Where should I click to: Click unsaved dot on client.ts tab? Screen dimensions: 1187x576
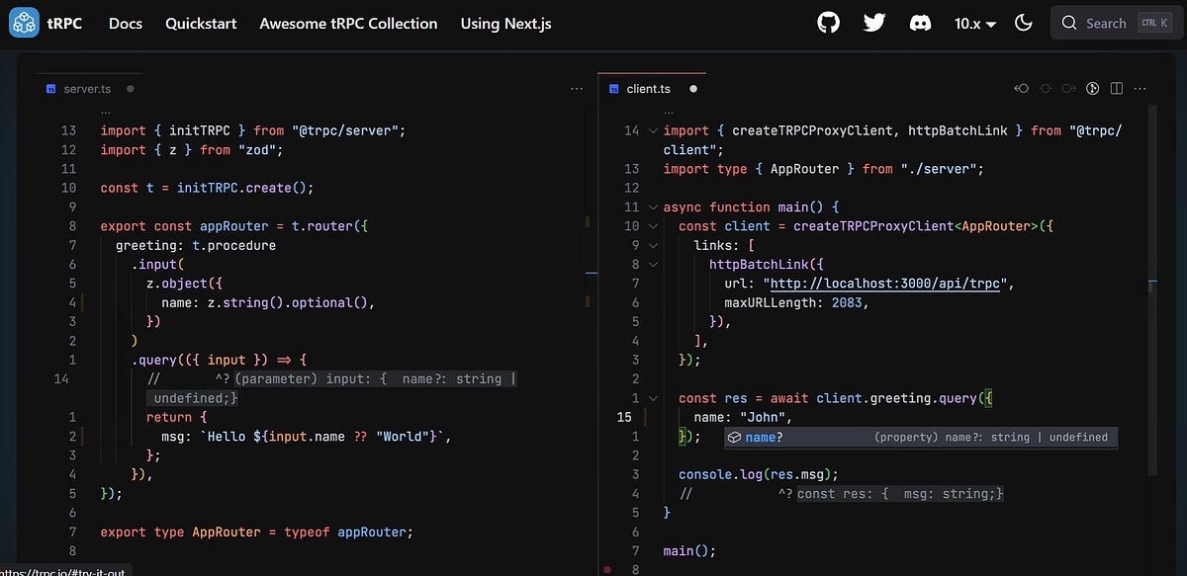click(x=692, y=89)
